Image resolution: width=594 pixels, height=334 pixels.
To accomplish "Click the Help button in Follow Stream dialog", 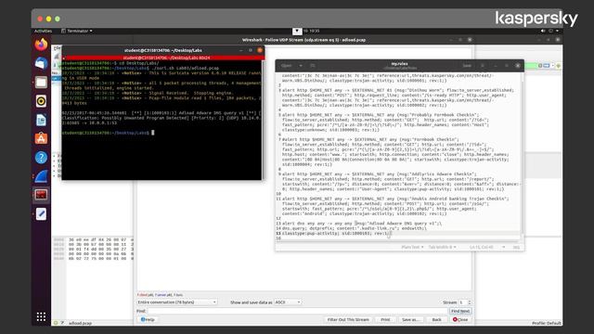I will 148,319.
